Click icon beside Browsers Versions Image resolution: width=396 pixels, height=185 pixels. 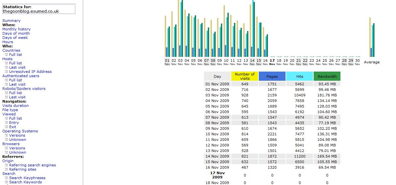6,148
